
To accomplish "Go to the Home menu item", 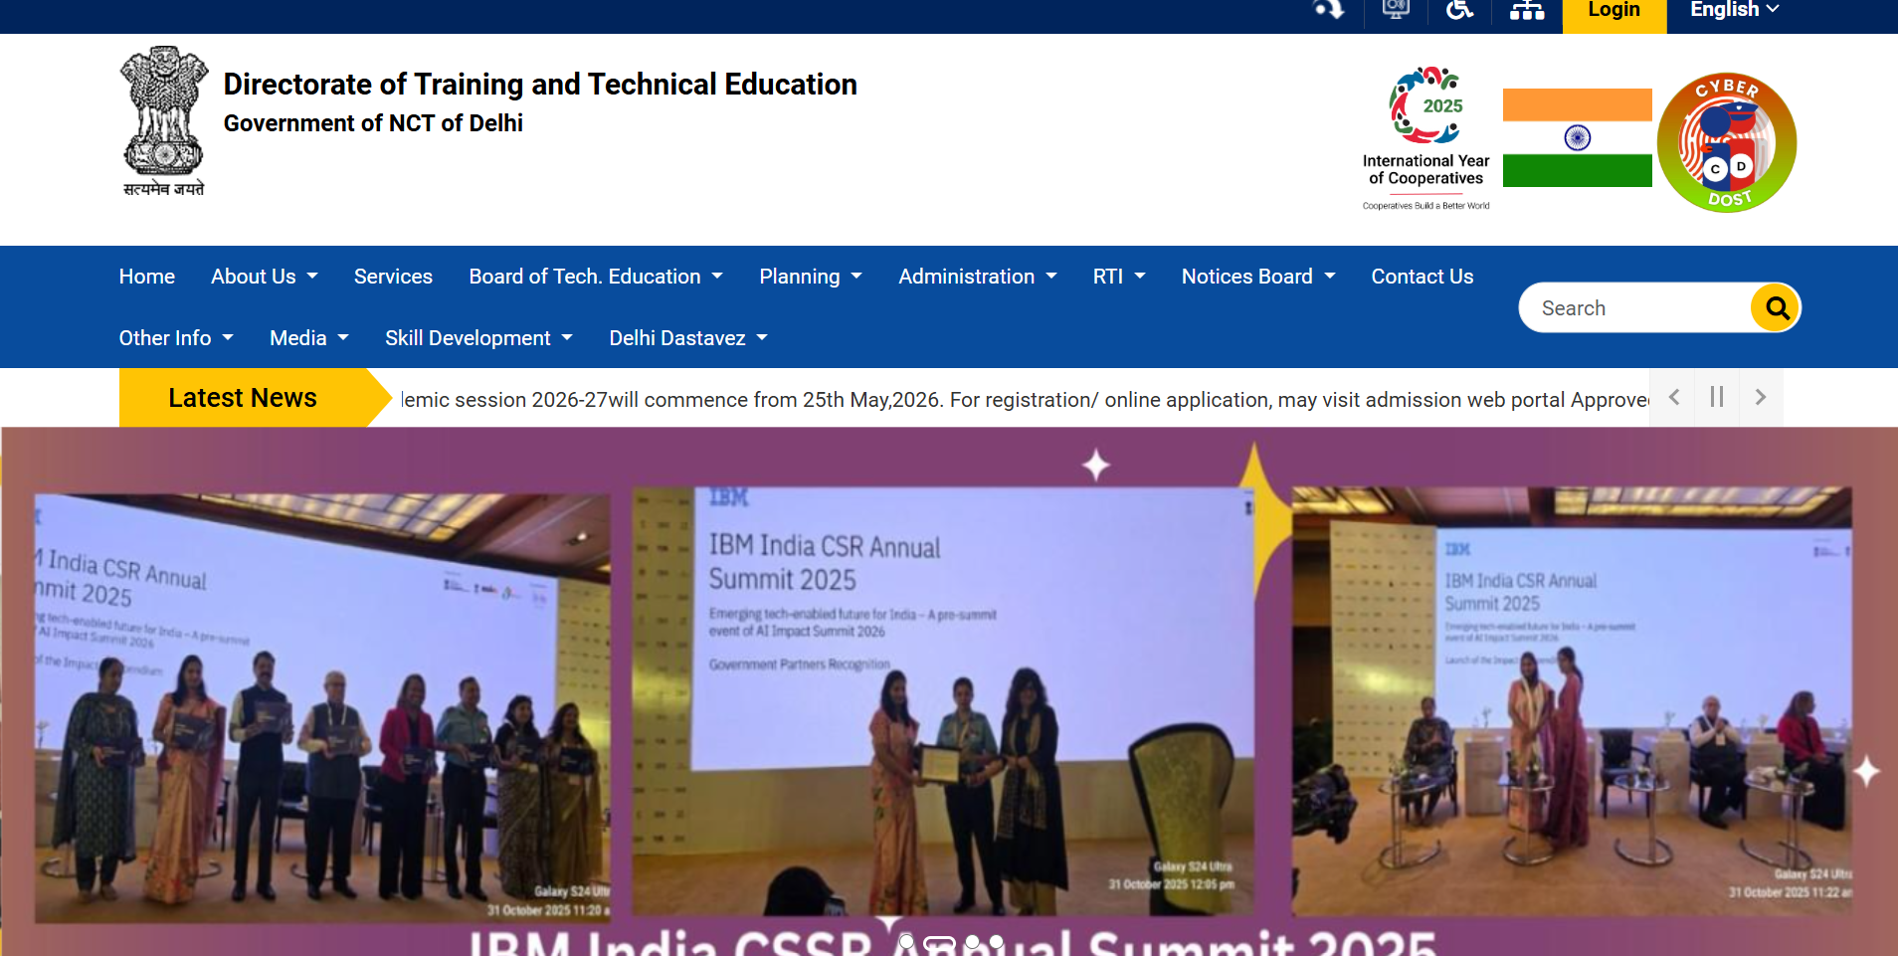I will click(x=147, y=277).
